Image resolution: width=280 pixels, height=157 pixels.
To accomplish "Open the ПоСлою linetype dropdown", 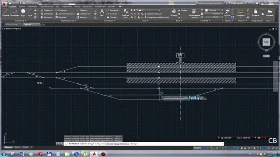I will 214,17.
